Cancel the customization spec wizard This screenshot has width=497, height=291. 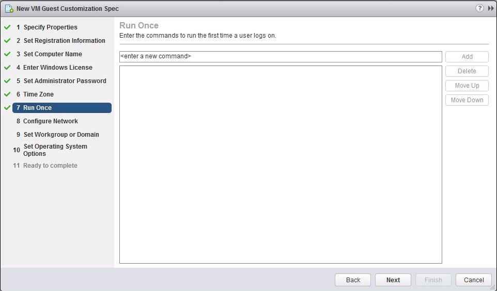[474, 280]
